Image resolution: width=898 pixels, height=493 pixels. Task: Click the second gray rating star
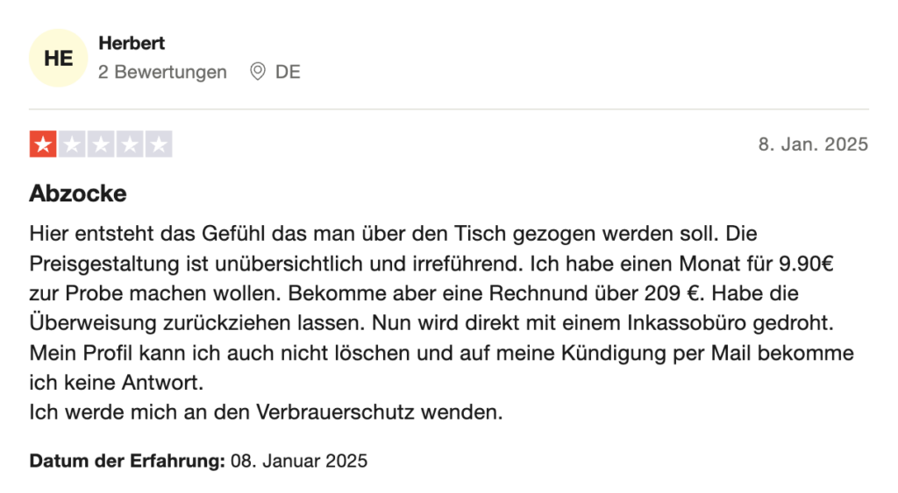pos(72,144)
